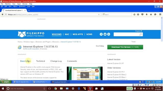This screenshot has height=91, width=163.
Task: Click FileHippo RSS feed icon
Action: click(x=109, y=34)
